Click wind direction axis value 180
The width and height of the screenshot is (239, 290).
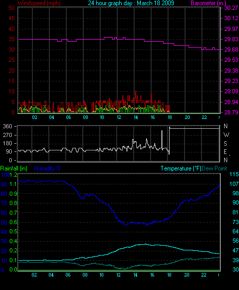coord(7,143)
